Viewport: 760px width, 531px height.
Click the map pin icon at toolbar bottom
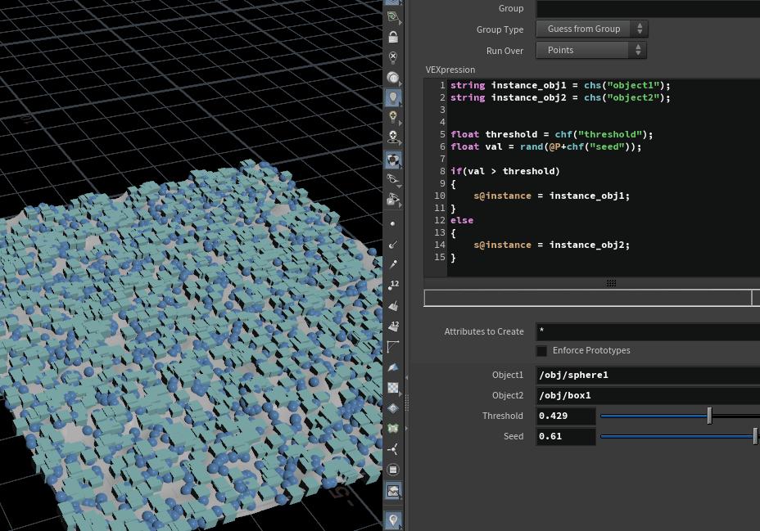[393, 520]
